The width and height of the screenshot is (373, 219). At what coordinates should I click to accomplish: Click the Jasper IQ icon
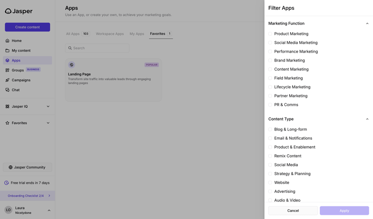[7, 107]
